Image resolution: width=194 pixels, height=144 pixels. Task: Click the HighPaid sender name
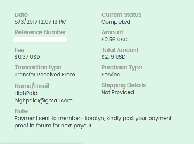pos(26,93)
